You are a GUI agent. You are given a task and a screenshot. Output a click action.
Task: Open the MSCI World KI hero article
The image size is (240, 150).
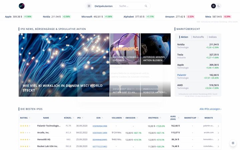(x=64, y=65)
